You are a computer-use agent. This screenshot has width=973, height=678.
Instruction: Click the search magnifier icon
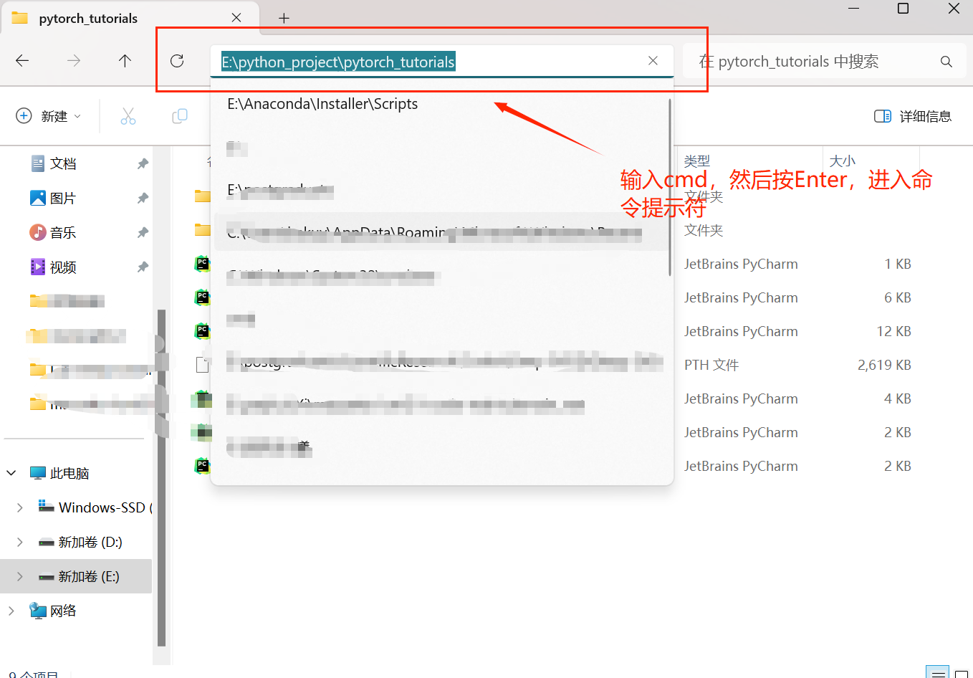coord(946,61)
